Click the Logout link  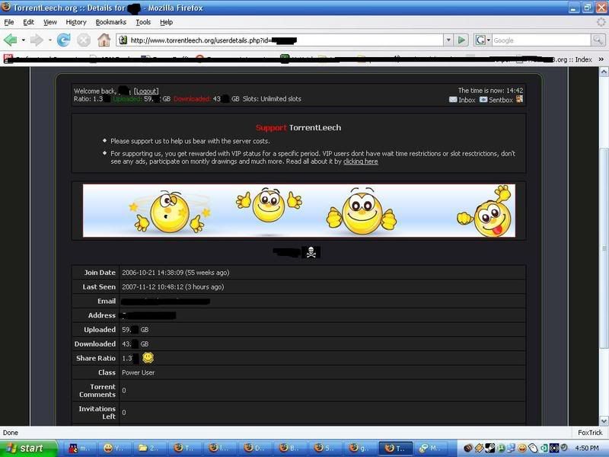[x=146, y=91]
